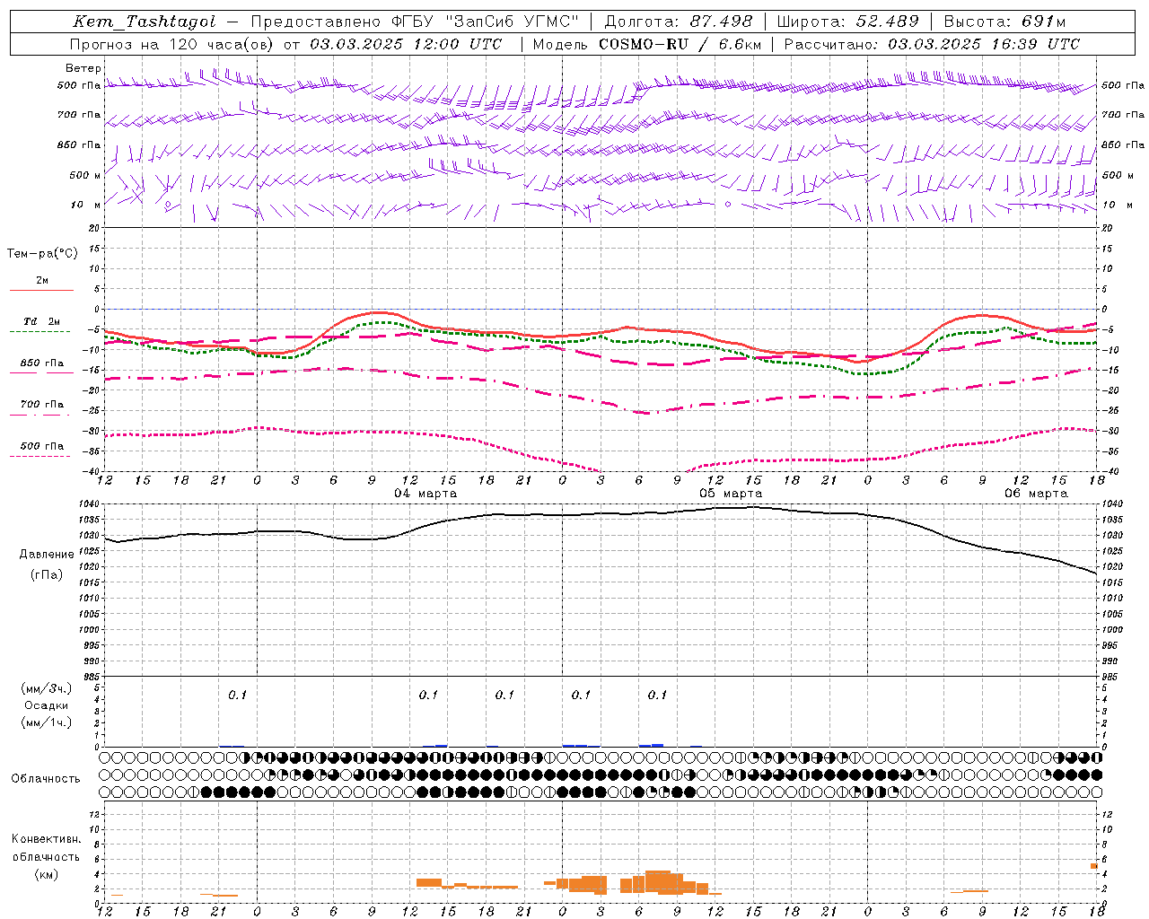Click the Ветер wind panel label

[x=83, y=68]
